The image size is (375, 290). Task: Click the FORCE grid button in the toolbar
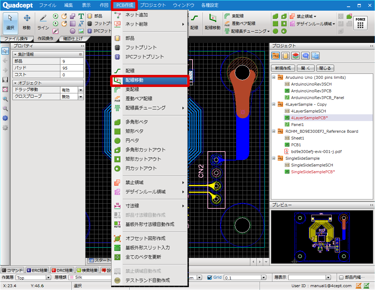tap(360, 23)
